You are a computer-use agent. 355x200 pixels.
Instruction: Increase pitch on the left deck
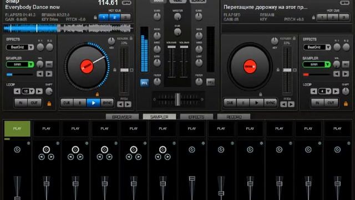pyautogui.click(x=128, y=104)
